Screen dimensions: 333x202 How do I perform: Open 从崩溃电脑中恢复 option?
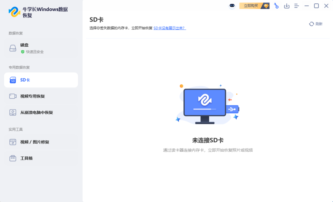coord(41,113)
